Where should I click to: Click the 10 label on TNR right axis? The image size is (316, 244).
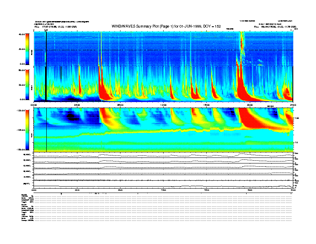point(297,143)
